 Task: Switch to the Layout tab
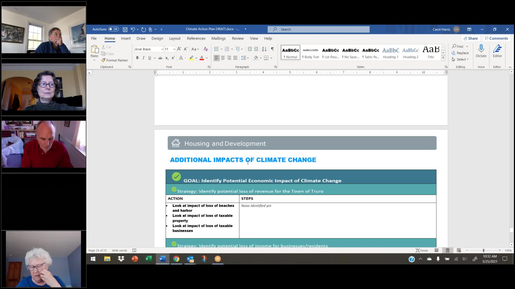175,38
